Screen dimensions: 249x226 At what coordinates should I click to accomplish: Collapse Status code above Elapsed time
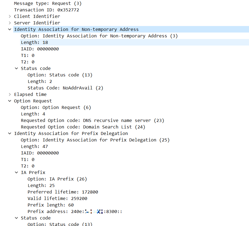tap(17, 68)
